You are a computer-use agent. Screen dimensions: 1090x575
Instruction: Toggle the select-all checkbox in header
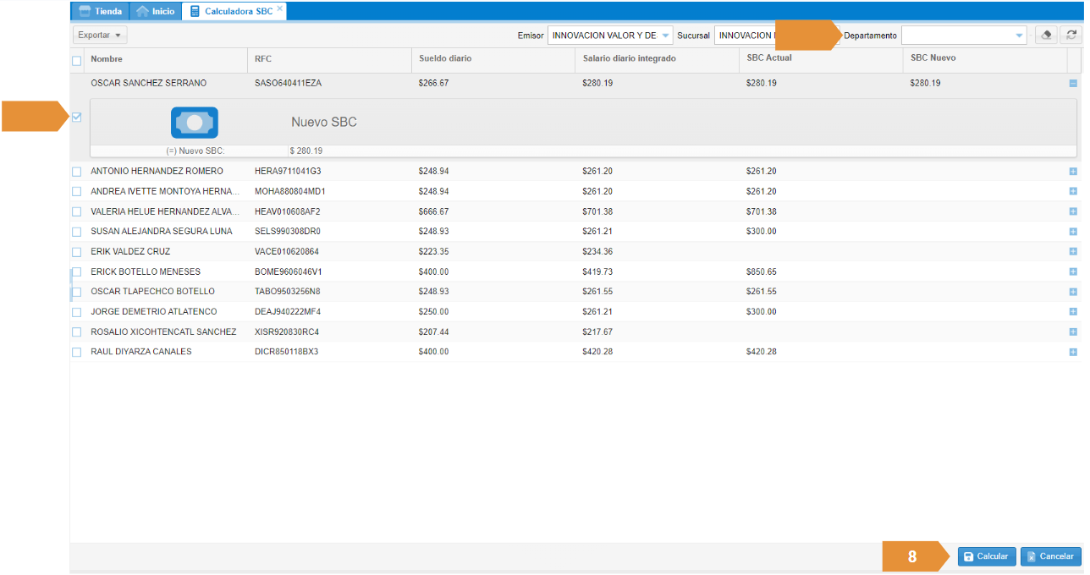[x=77, y=61]
